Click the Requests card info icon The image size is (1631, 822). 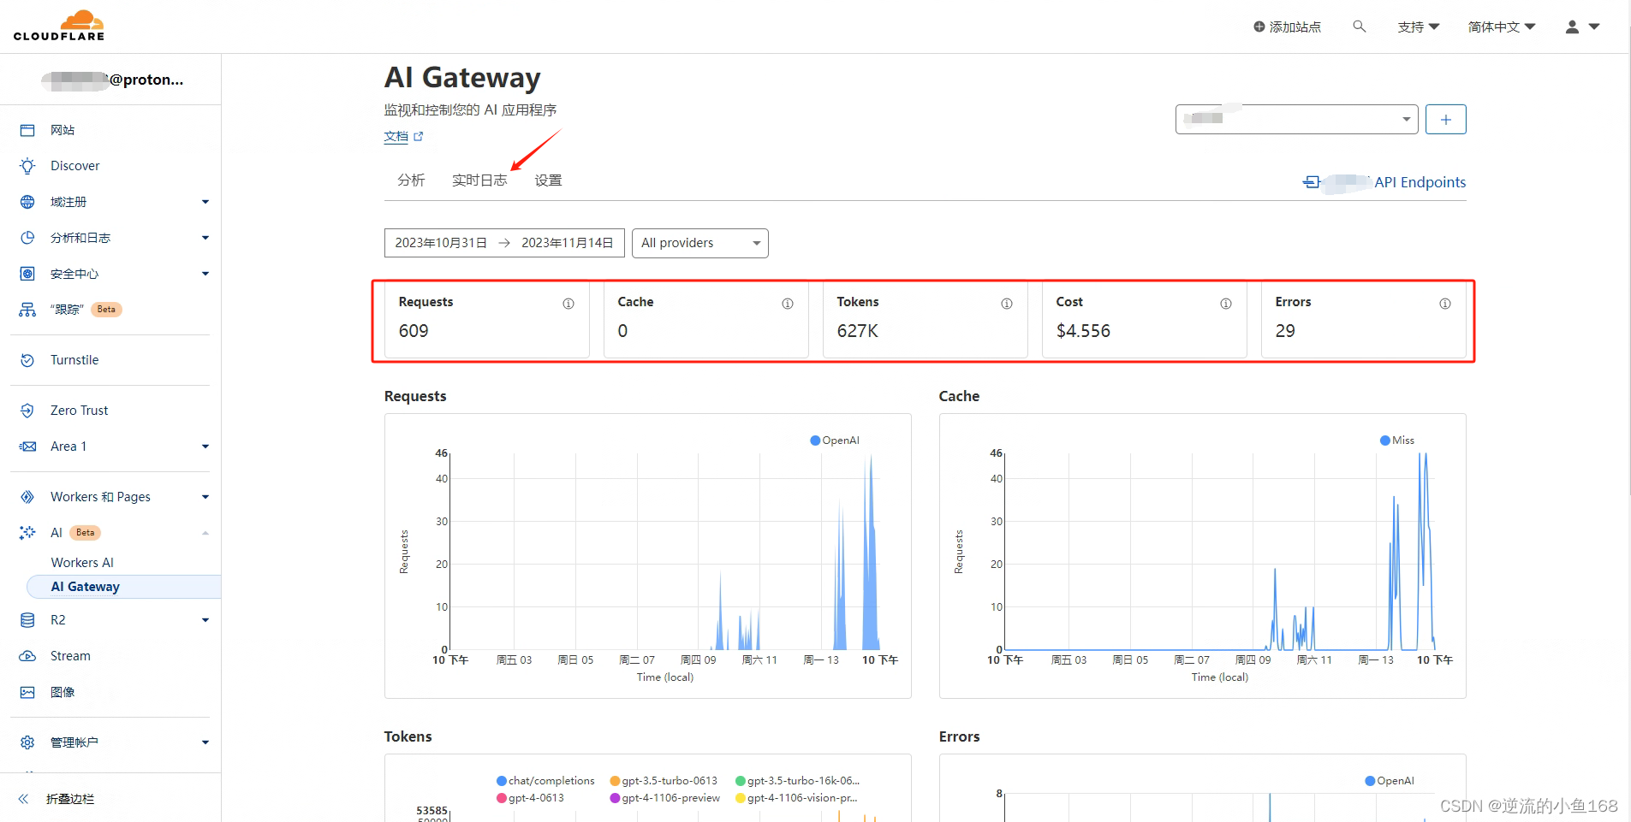click(568, 304)
